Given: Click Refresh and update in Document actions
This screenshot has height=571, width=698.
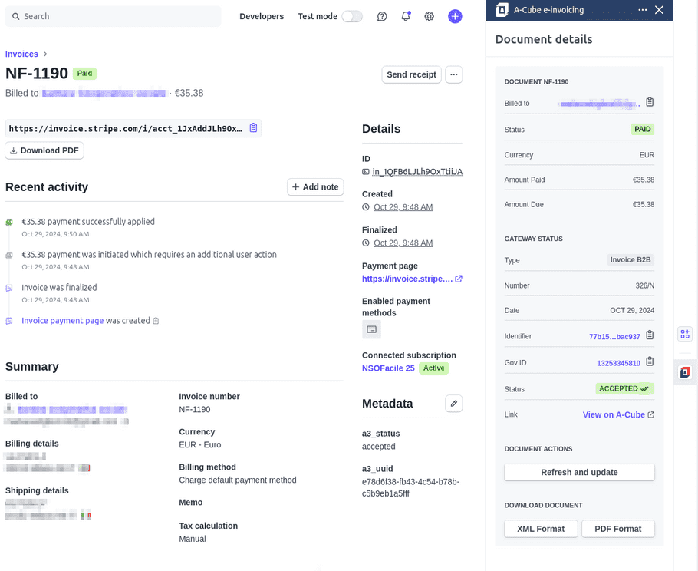Looking at the screenshot, I should [579, 471].
